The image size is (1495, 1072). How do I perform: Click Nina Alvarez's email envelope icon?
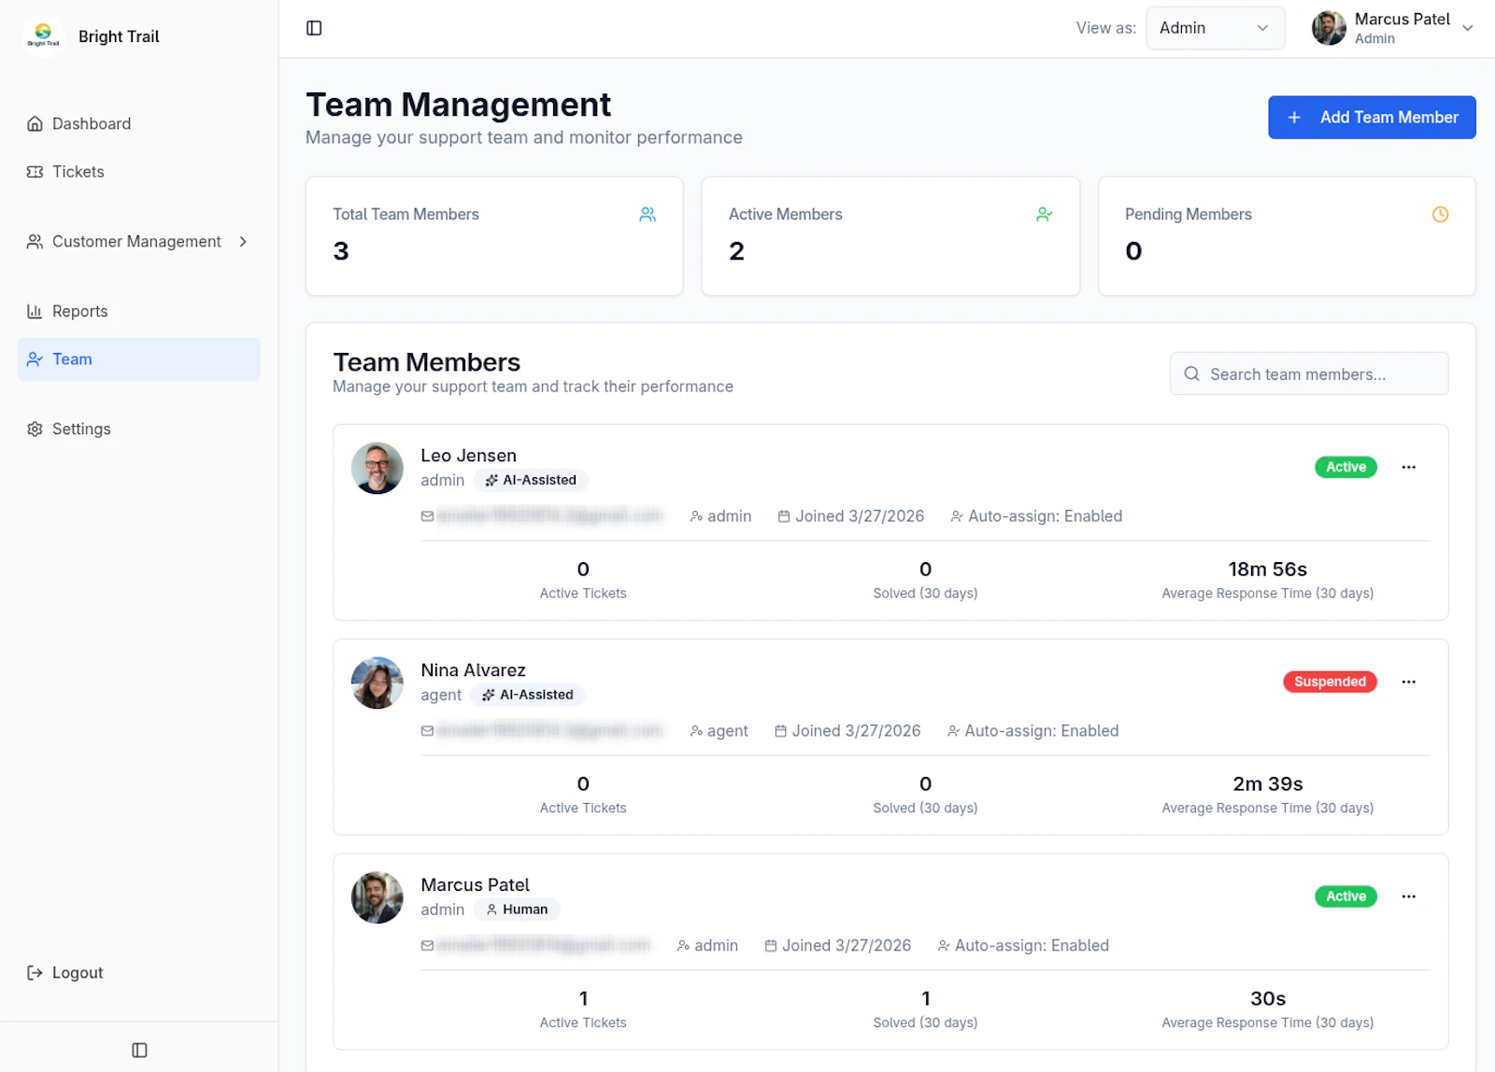pos(427,731)
